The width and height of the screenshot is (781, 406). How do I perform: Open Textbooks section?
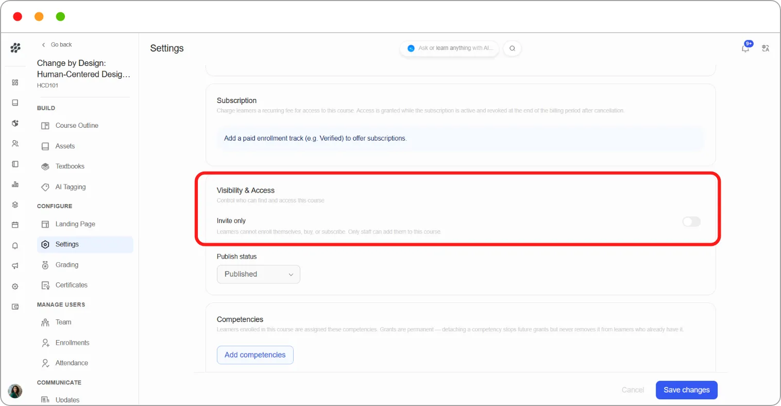[x=85, y=166]
